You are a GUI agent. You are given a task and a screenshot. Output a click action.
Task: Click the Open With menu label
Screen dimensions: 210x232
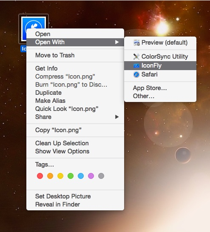(50, 42)
